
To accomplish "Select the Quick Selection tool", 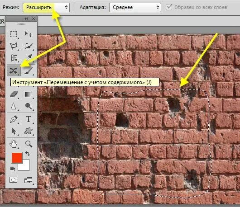I will pos(29,46).
